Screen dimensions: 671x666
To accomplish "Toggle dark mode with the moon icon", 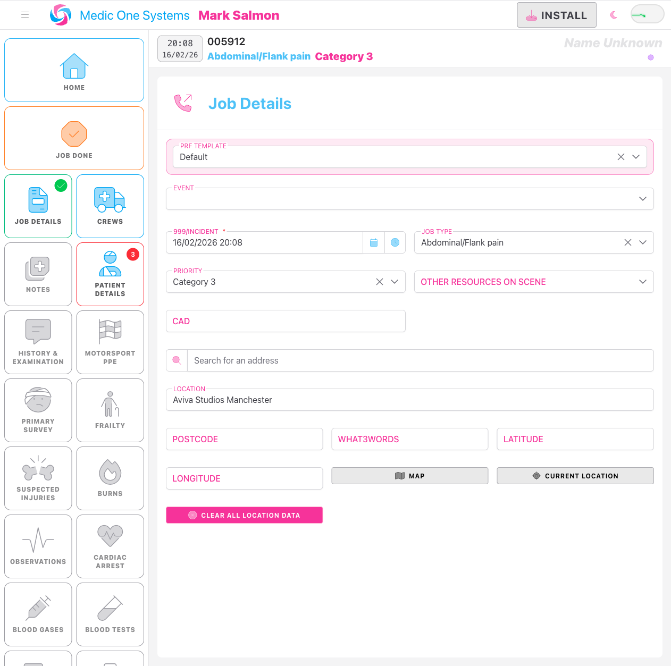I will [614, 15].
